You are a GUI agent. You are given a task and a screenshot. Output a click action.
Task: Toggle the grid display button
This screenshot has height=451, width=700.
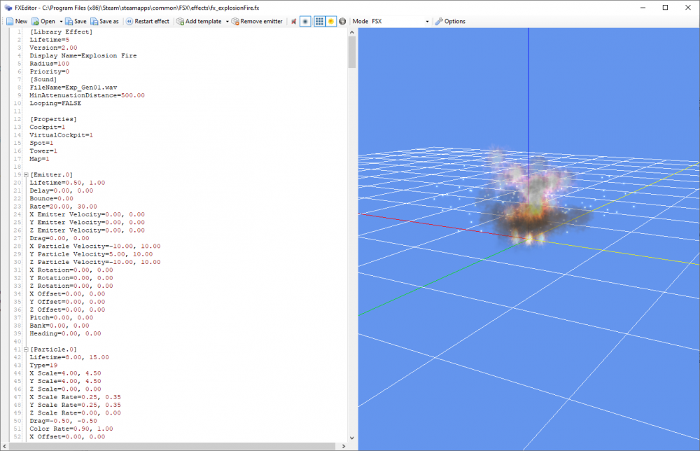[x=319, y=21]
